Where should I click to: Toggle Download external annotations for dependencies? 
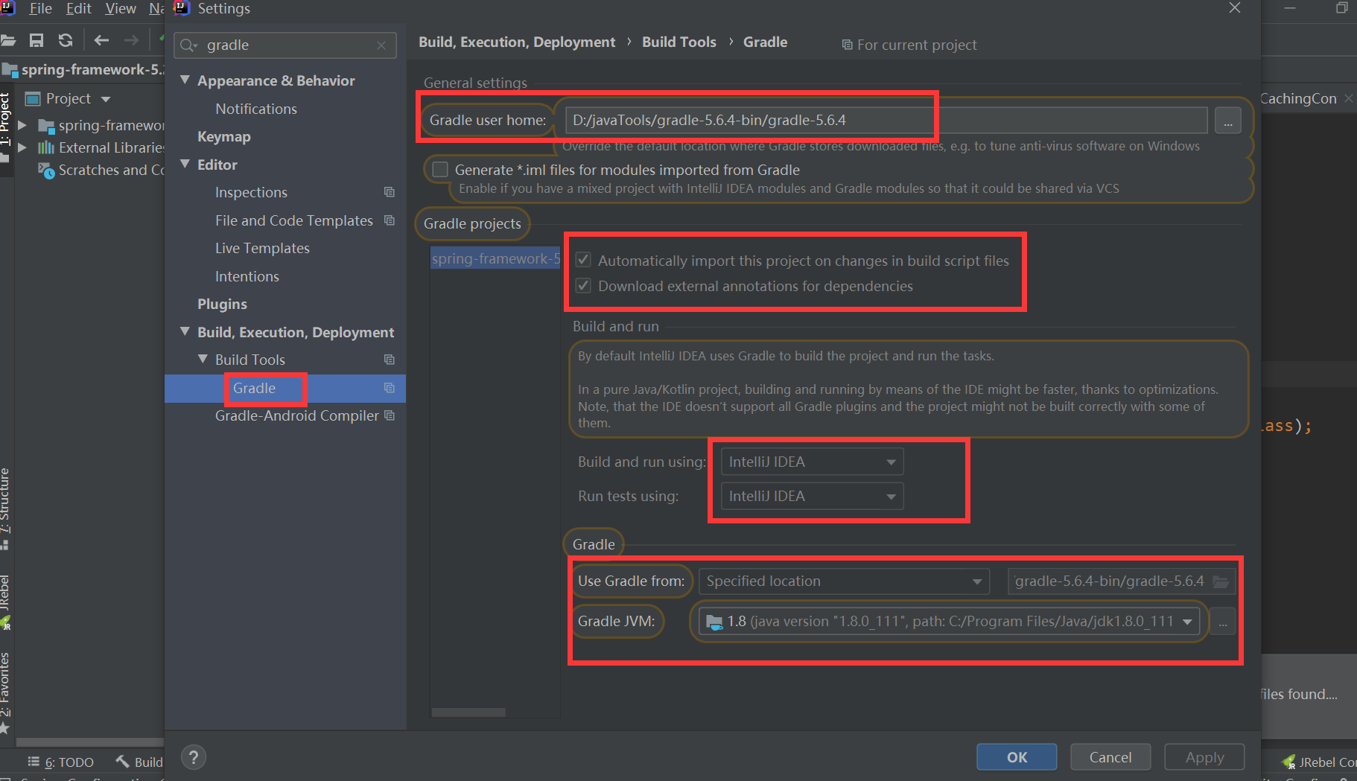(x=583, y=286)
